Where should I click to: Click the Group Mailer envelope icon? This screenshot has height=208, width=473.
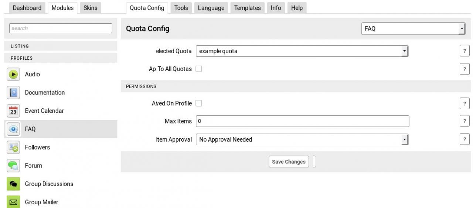pos(13,202)
